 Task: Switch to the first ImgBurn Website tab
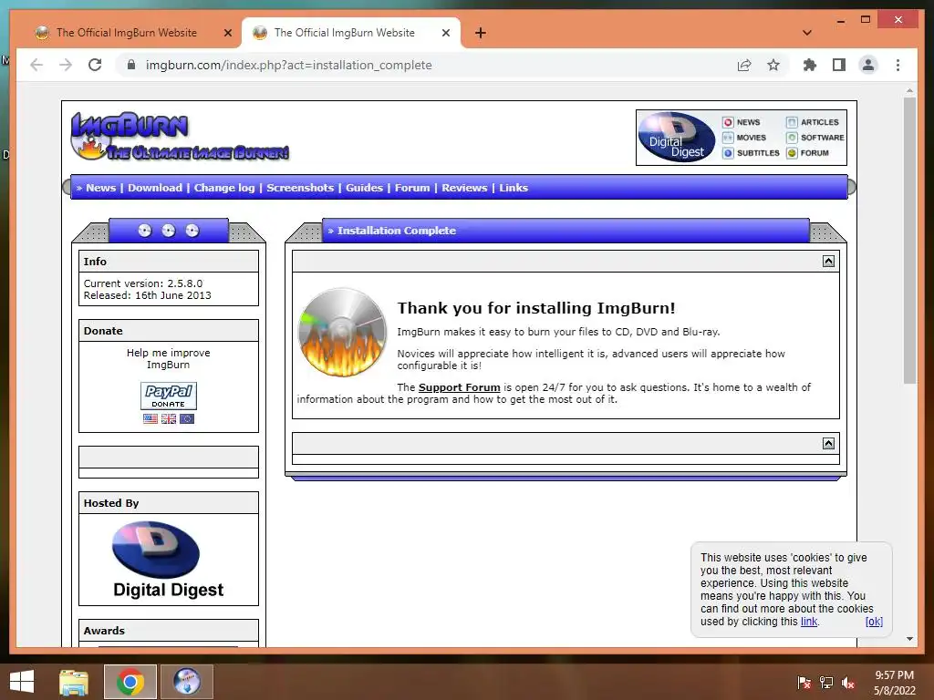(126, 33)
